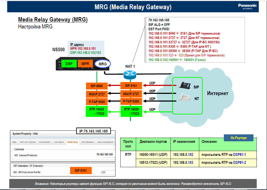Click the SIP:5060 box

click(97, 86)
